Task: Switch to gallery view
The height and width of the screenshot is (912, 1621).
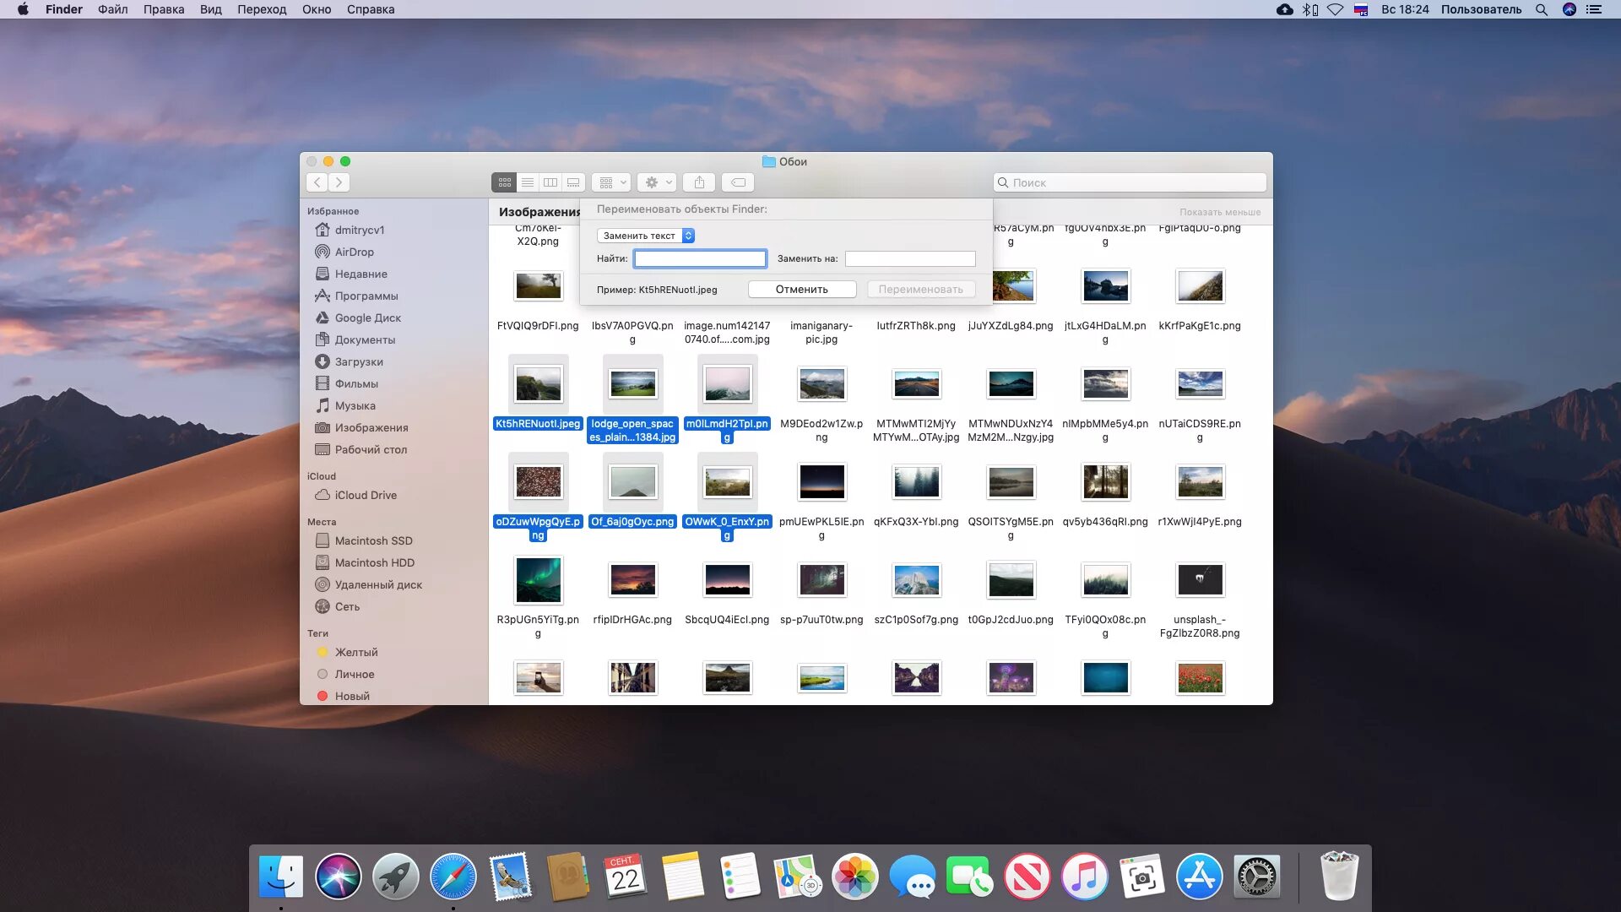Action: (x=574, y=182)
